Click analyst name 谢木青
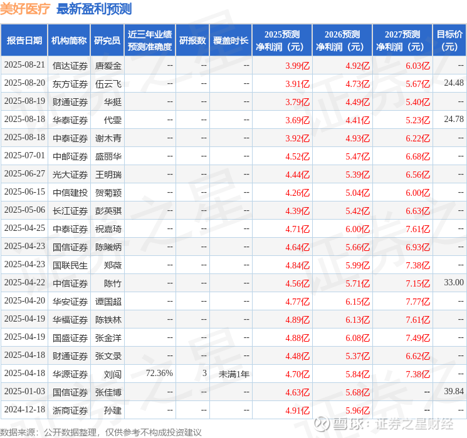 click(108, 138)
